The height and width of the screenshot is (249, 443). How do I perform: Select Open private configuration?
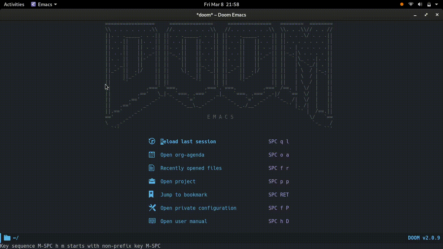pos(198,208)
